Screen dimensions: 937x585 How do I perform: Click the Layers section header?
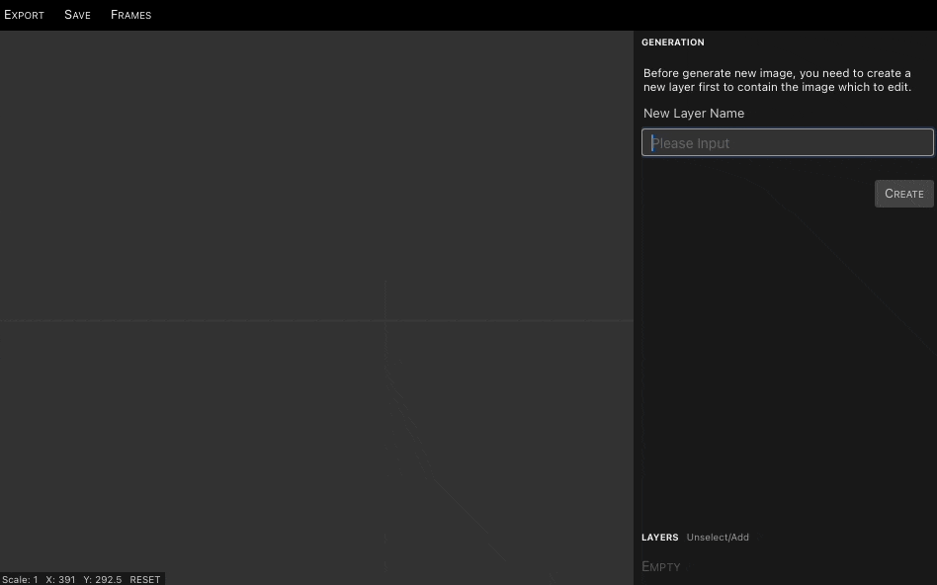point(659,538)
